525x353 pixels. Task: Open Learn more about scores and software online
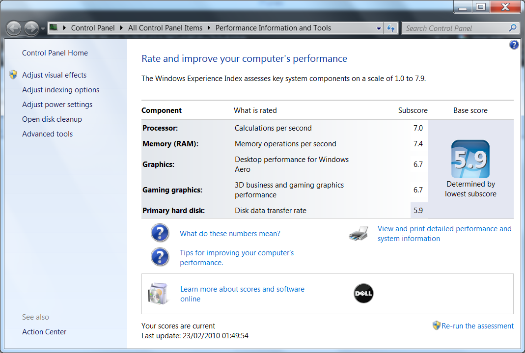243,294
